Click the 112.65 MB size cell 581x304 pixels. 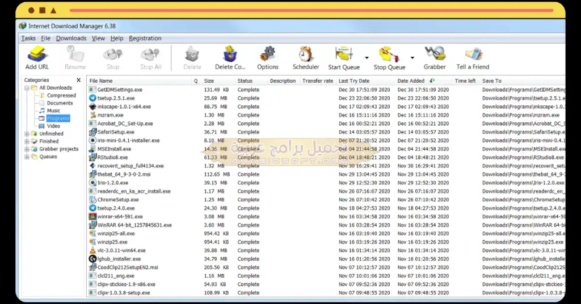tap(217, 174)
